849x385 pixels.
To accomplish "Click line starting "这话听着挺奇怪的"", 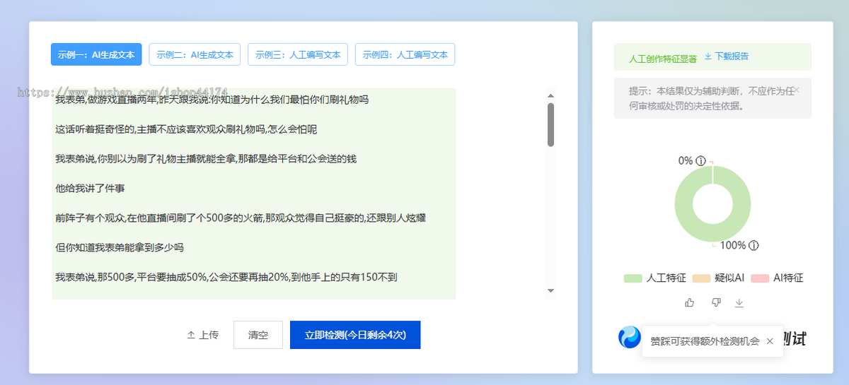I will coord(186,129).
